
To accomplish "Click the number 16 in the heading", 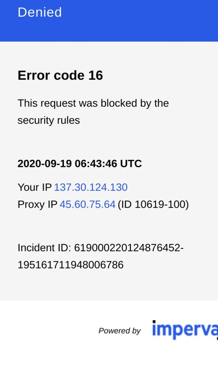I will pos(96,75).
